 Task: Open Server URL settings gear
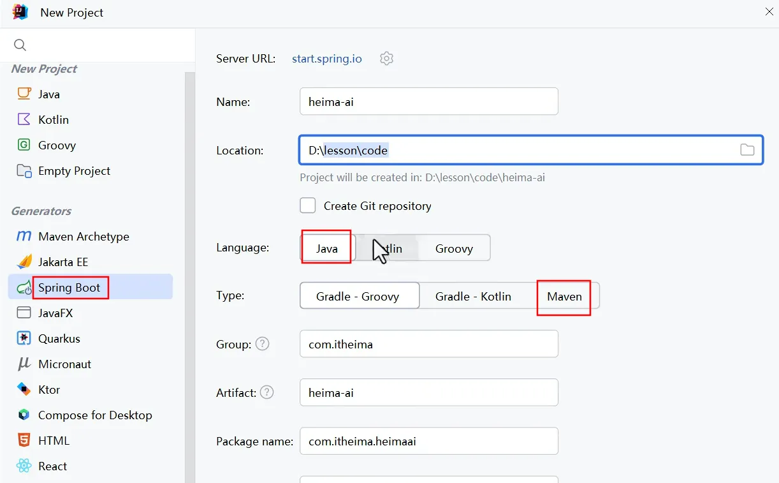pos(386,59)
